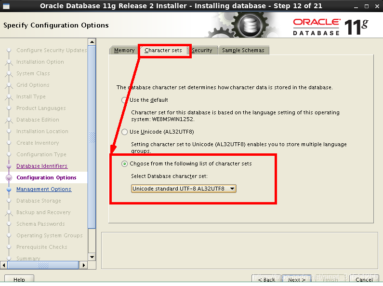Click the horizontal scrollbar right arrow
This screenshot has width=383, height=286.
pos(84,265)
